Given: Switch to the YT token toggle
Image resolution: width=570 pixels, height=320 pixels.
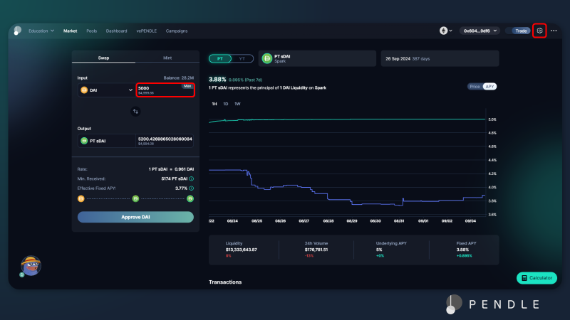Looking at the screenshot, I should [242, 58].
